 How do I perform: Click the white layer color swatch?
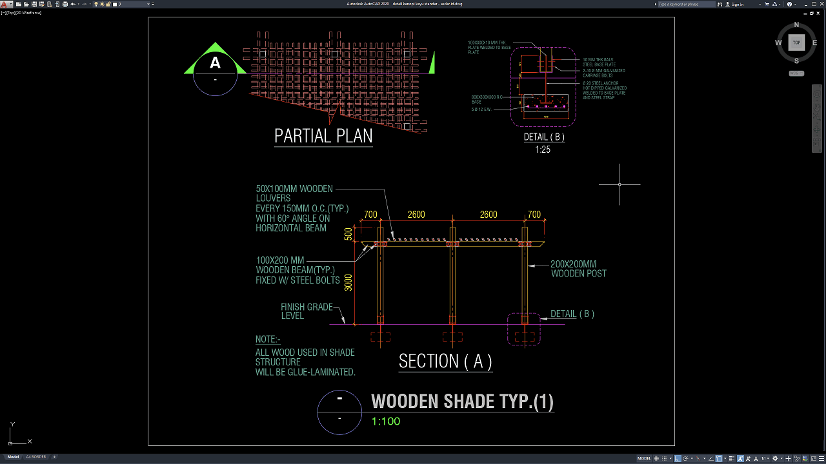[115, 4]
